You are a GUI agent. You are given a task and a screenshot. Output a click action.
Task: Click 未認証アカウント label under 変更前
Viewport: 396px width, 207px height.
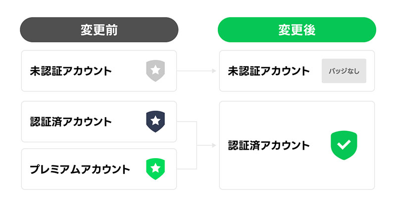pos(71,71)
